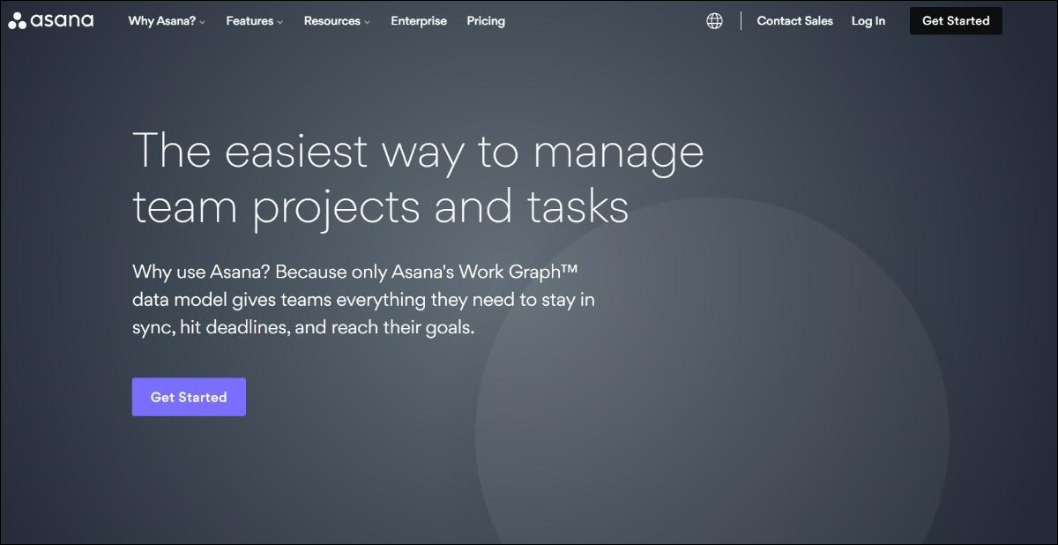This screenshot has width=1058, height=545.
Task: Click the Asana three-dot logo icon
Action: pyautogui.click(x=17, y=21)
